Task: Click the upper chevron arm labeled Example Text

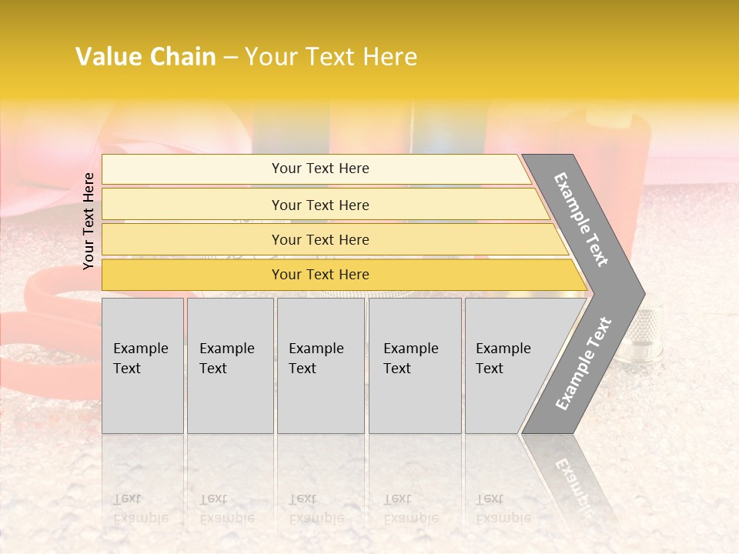Action: (583, 219)
